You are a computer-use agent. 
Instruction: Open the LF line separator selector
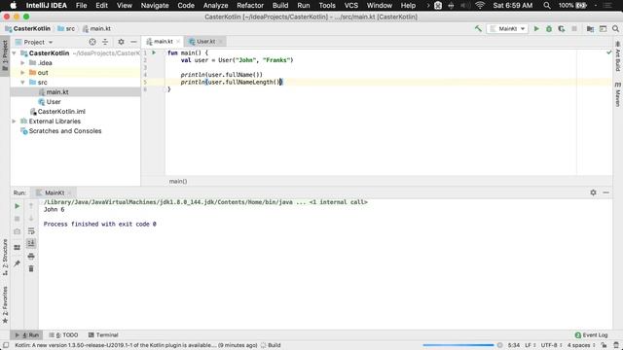(530, 345)
